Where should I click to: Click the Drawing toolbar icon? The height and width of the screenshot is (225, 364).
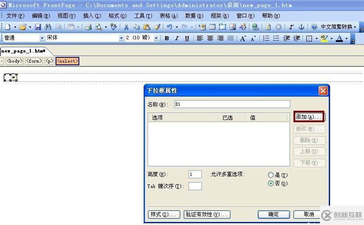[243, 27]
